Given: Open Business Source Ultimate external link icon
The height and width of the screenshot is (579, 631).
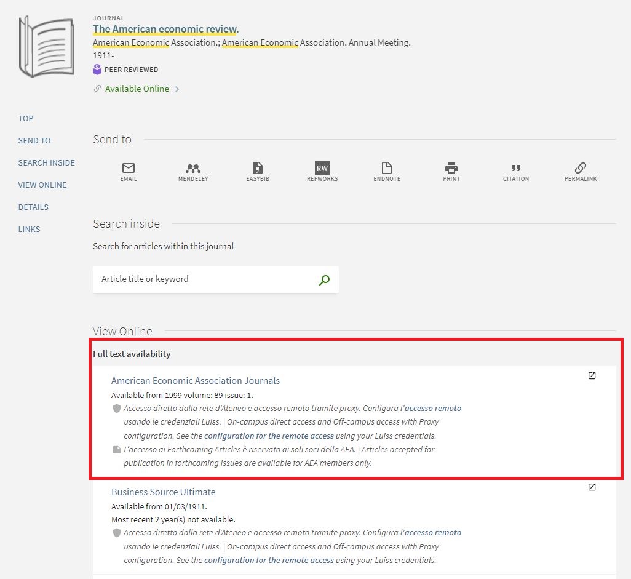Looking at the screenshot, I should click(x=592, y=487).
